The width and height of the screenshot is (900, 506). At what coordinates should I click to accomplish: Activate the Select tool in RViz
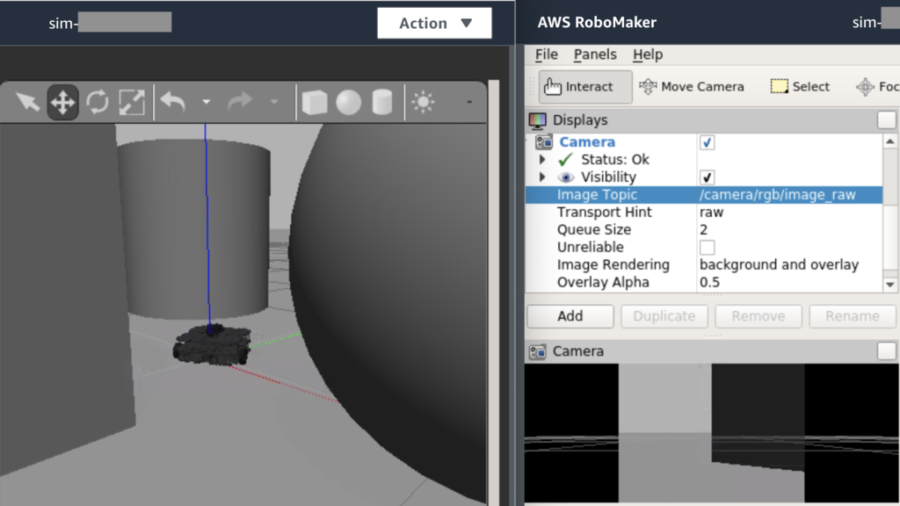point(800,87)
